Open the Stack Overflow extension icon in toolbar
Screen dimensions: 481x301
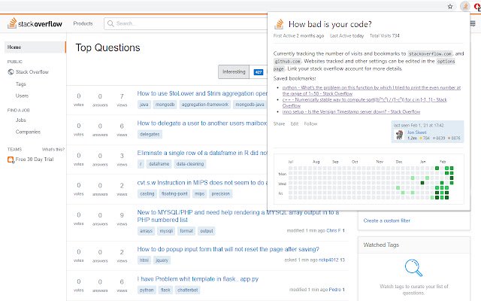coord(465,7)
